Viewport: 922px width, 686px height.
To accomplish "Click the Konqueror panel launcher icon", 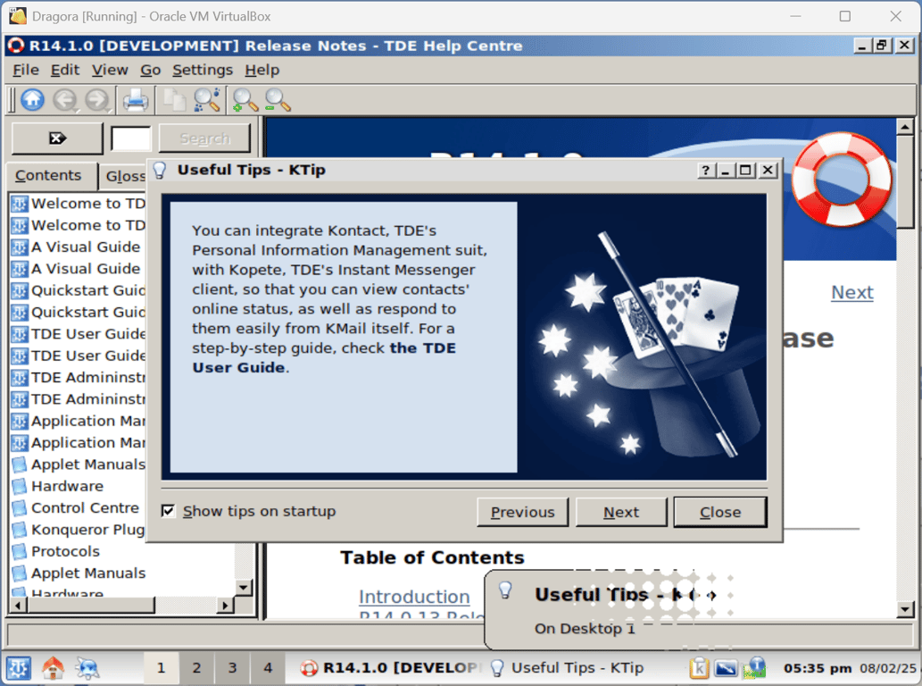I will (87, 668).
